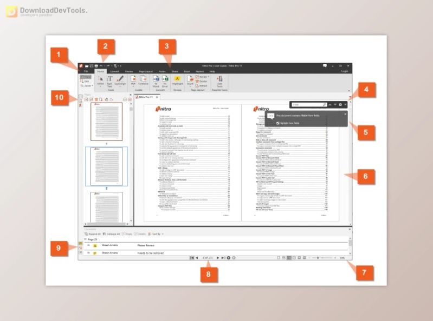This screenshot has width=433, height=321.
Task: Click Extract in Page Layout group
Action: (201, 85)
